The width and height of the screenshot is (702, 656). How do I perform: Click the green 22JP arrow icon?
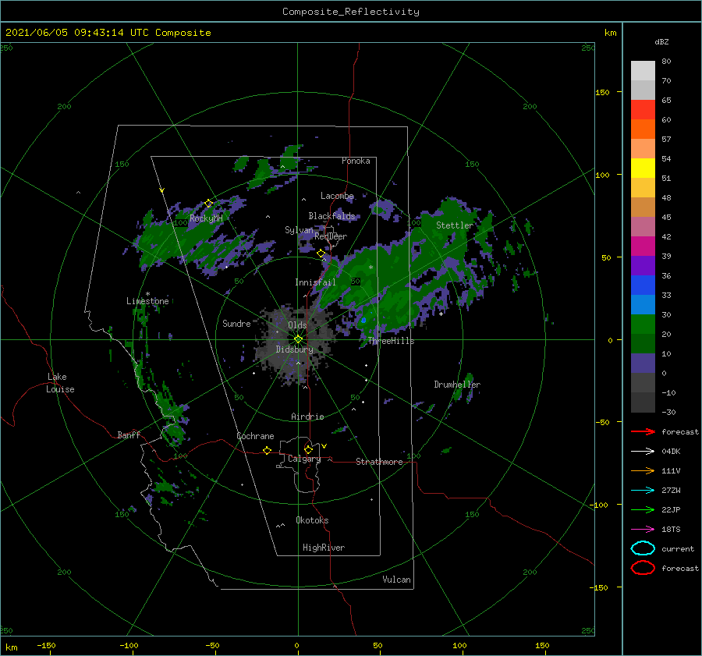tap(643, 509)
